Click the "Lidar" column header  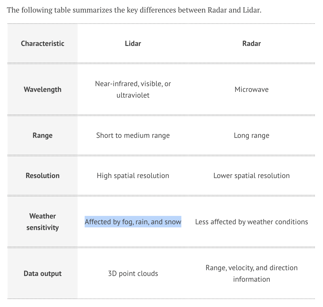[x=133, y=43]
